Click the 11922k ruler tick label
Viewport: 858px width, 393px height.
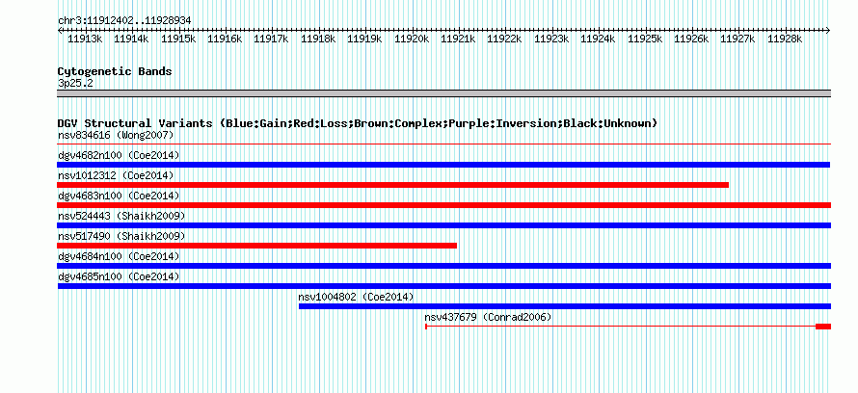pos(504,39)
